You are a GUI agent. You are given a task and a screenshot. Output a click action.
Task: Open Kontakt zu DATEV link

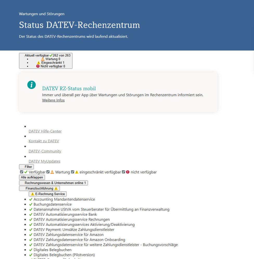[44, 141]
